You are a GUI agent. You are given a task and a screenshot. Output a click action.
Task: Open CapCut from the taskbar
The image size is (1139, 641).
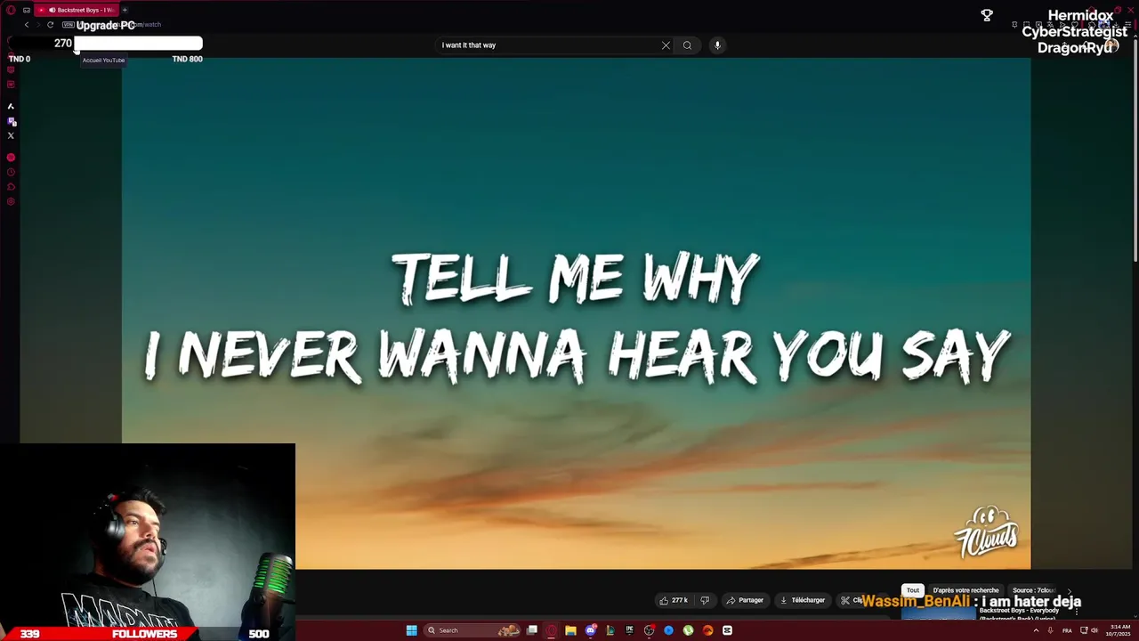(727, 630)
